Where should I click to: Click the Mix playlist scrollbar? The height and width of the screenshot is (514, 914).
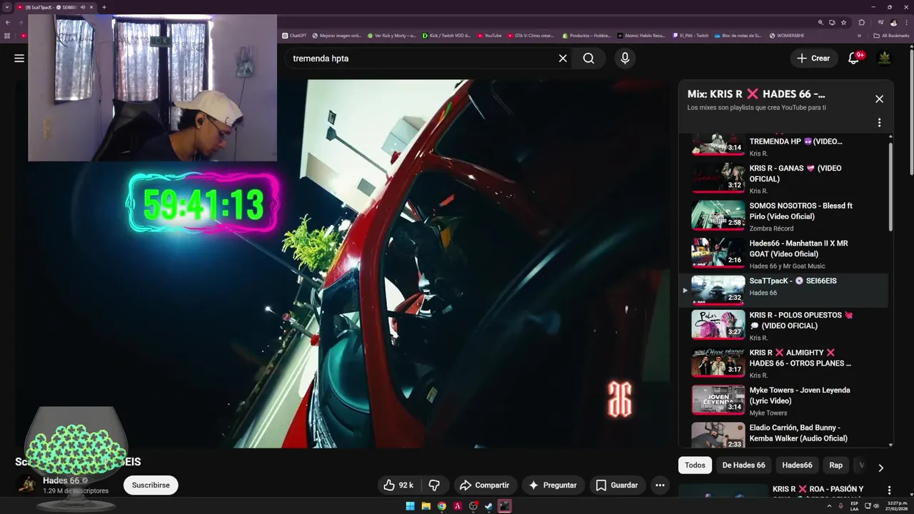click(x=890, y=187)
